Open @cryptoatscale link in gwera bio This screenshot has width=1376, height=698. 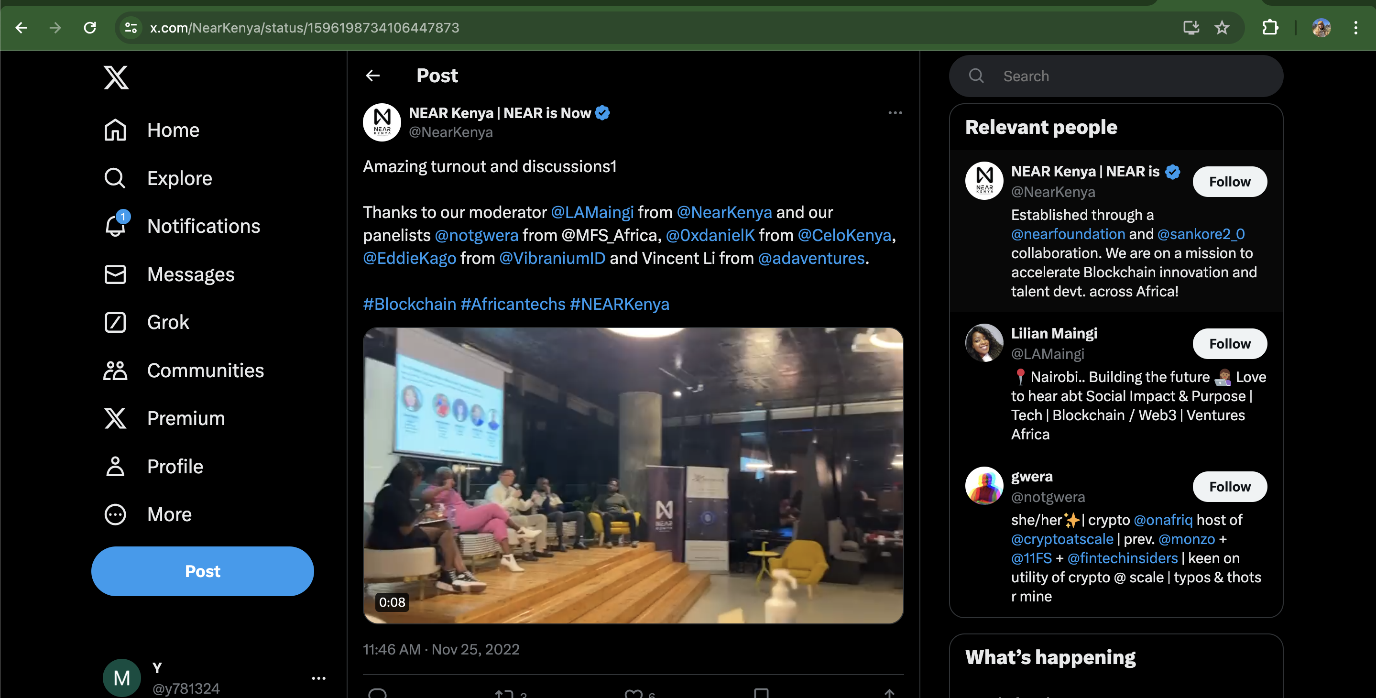(1062, 539)
